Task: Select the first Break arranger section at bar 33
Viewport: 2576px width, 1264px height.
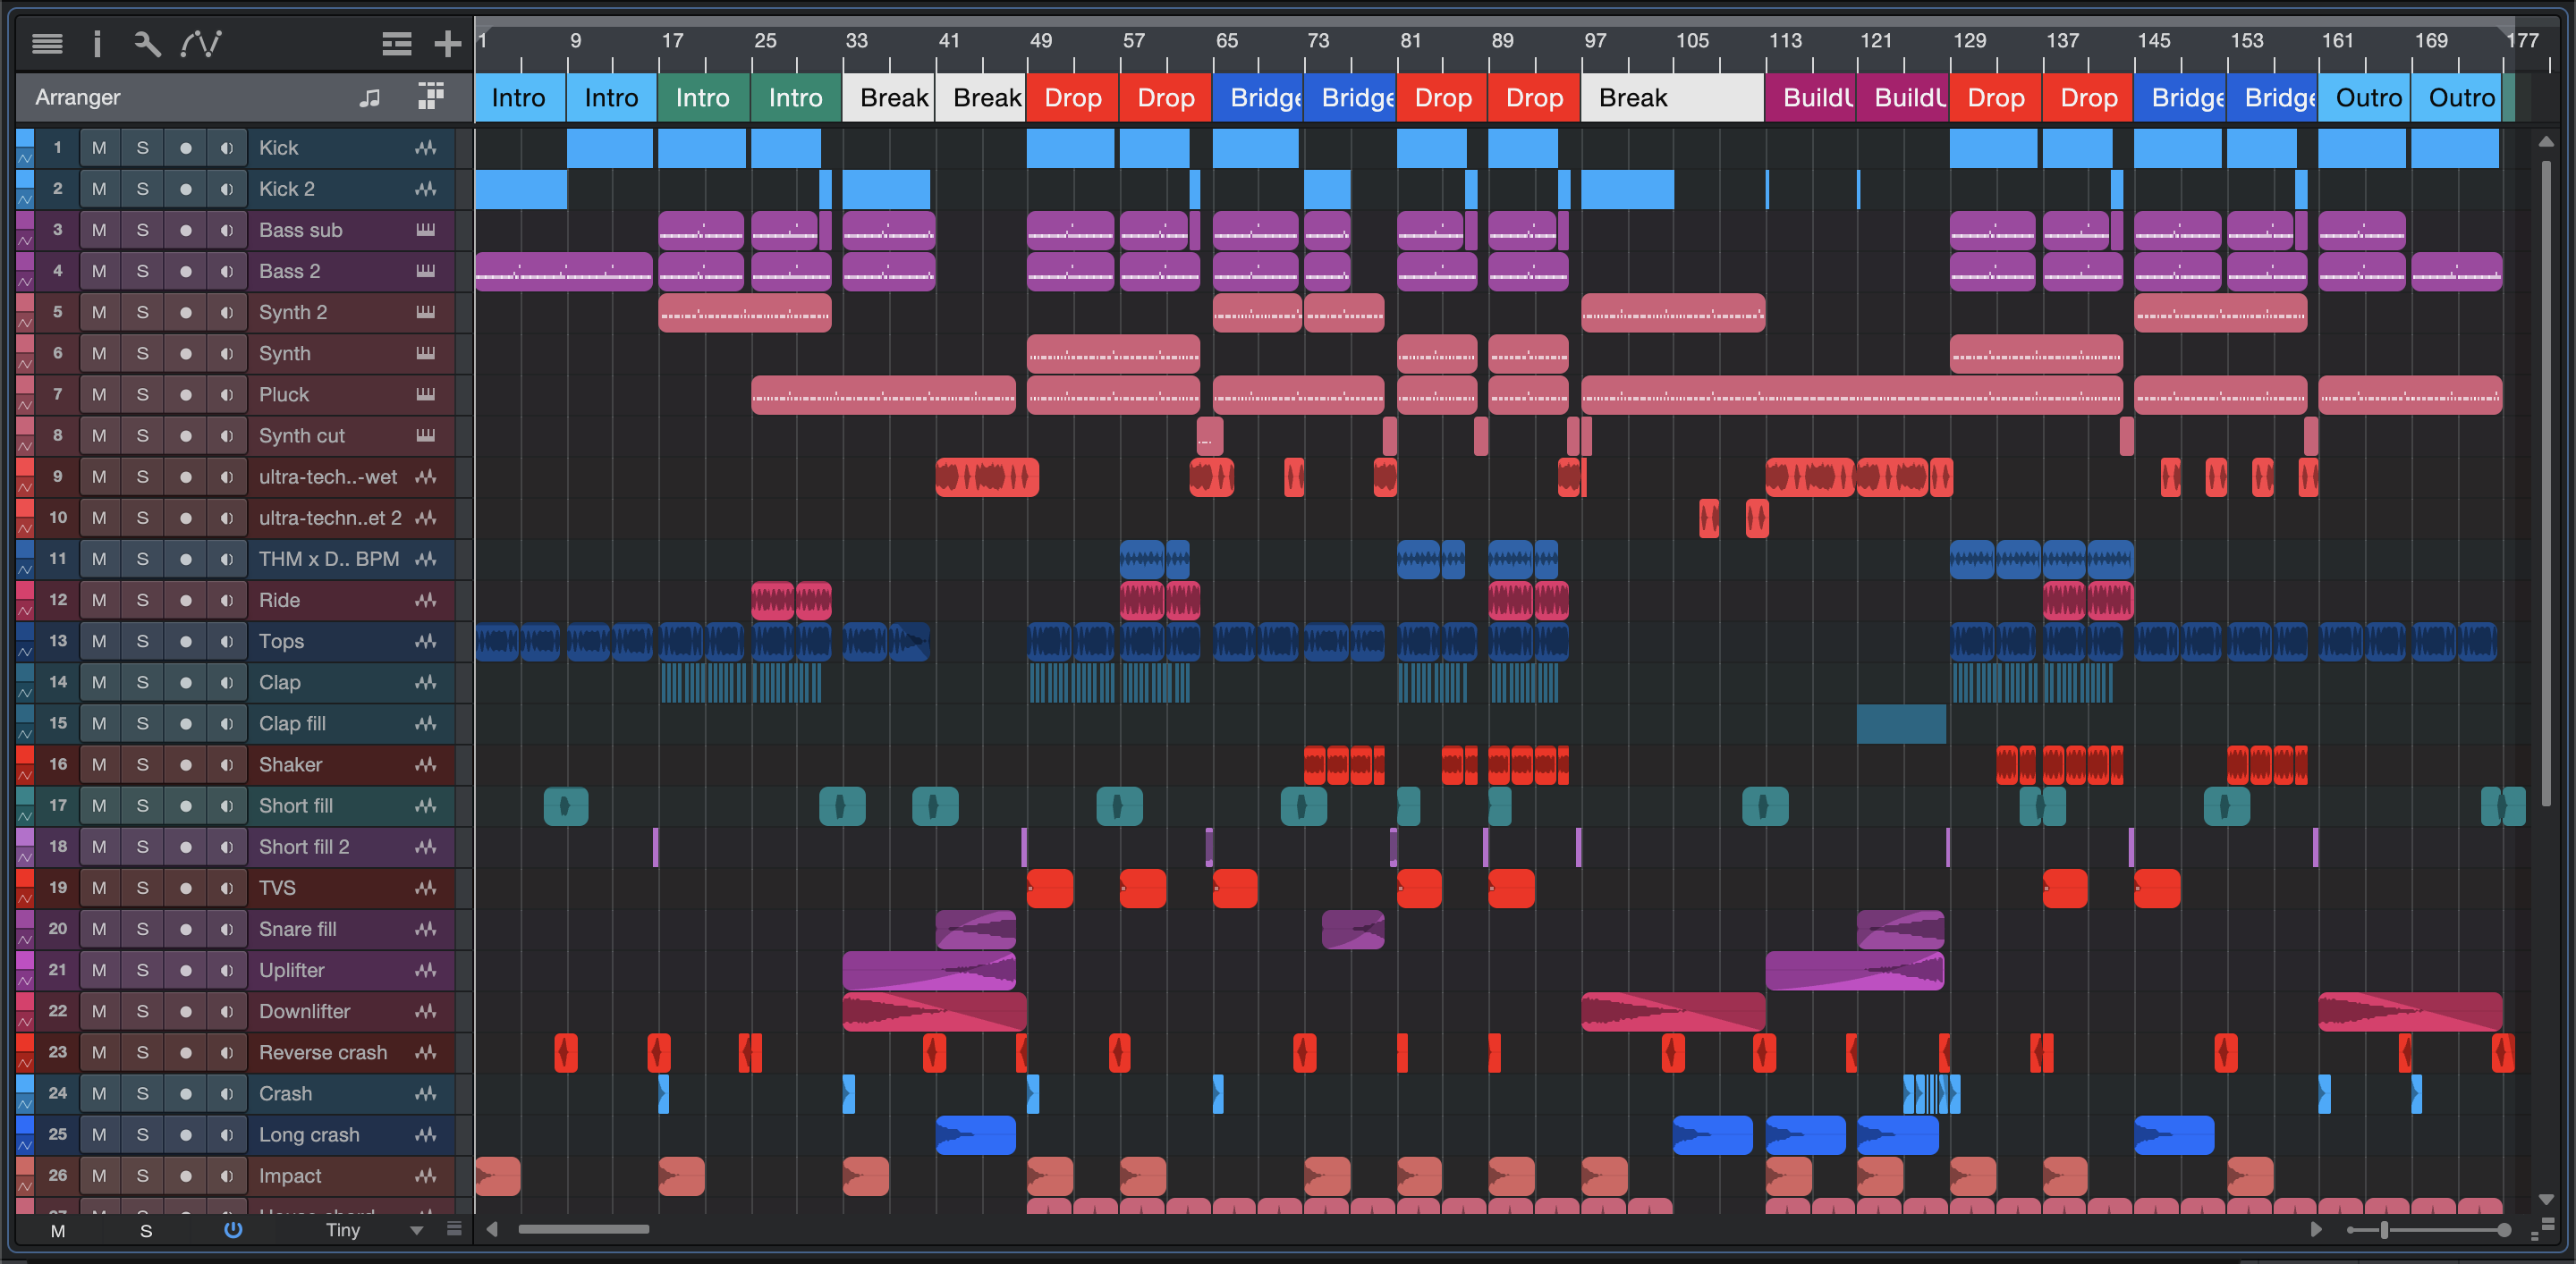Action: pyautogui.click(x=889, y=97)
